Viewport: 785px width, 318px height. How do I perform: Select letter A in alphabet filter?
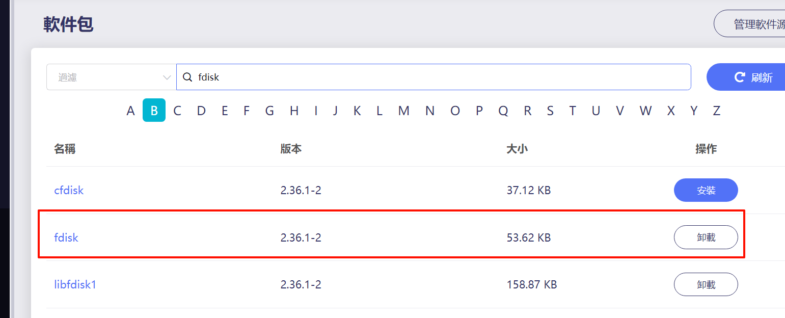tap(130, 111)
